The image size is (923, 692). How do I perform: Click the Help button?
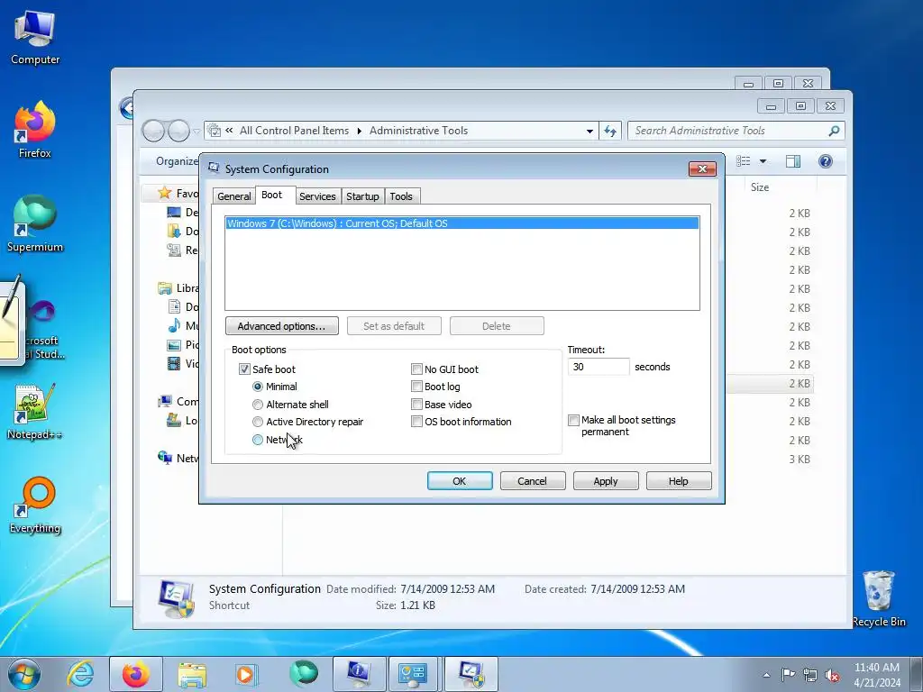click(x=678, y=481)
